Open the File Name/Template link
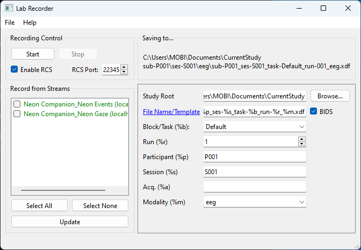 pos(171,112)
